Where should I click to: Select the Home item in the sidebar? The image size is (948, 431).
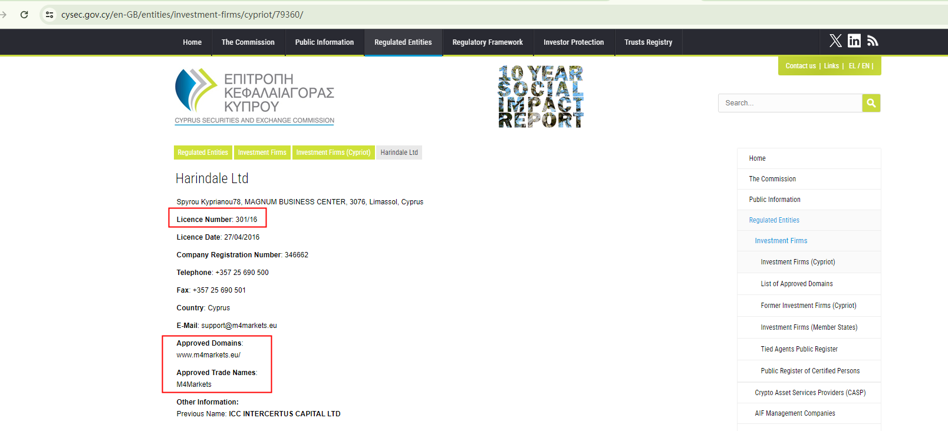pos(809,158)
